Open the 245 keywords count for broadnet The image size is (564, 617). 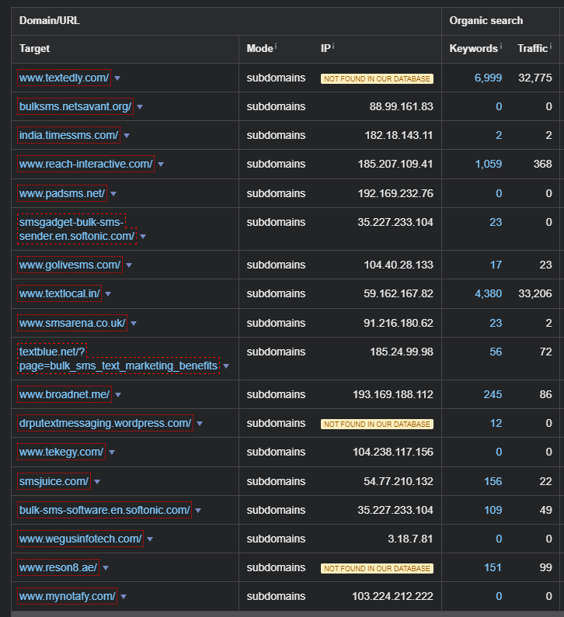(493, 394)
